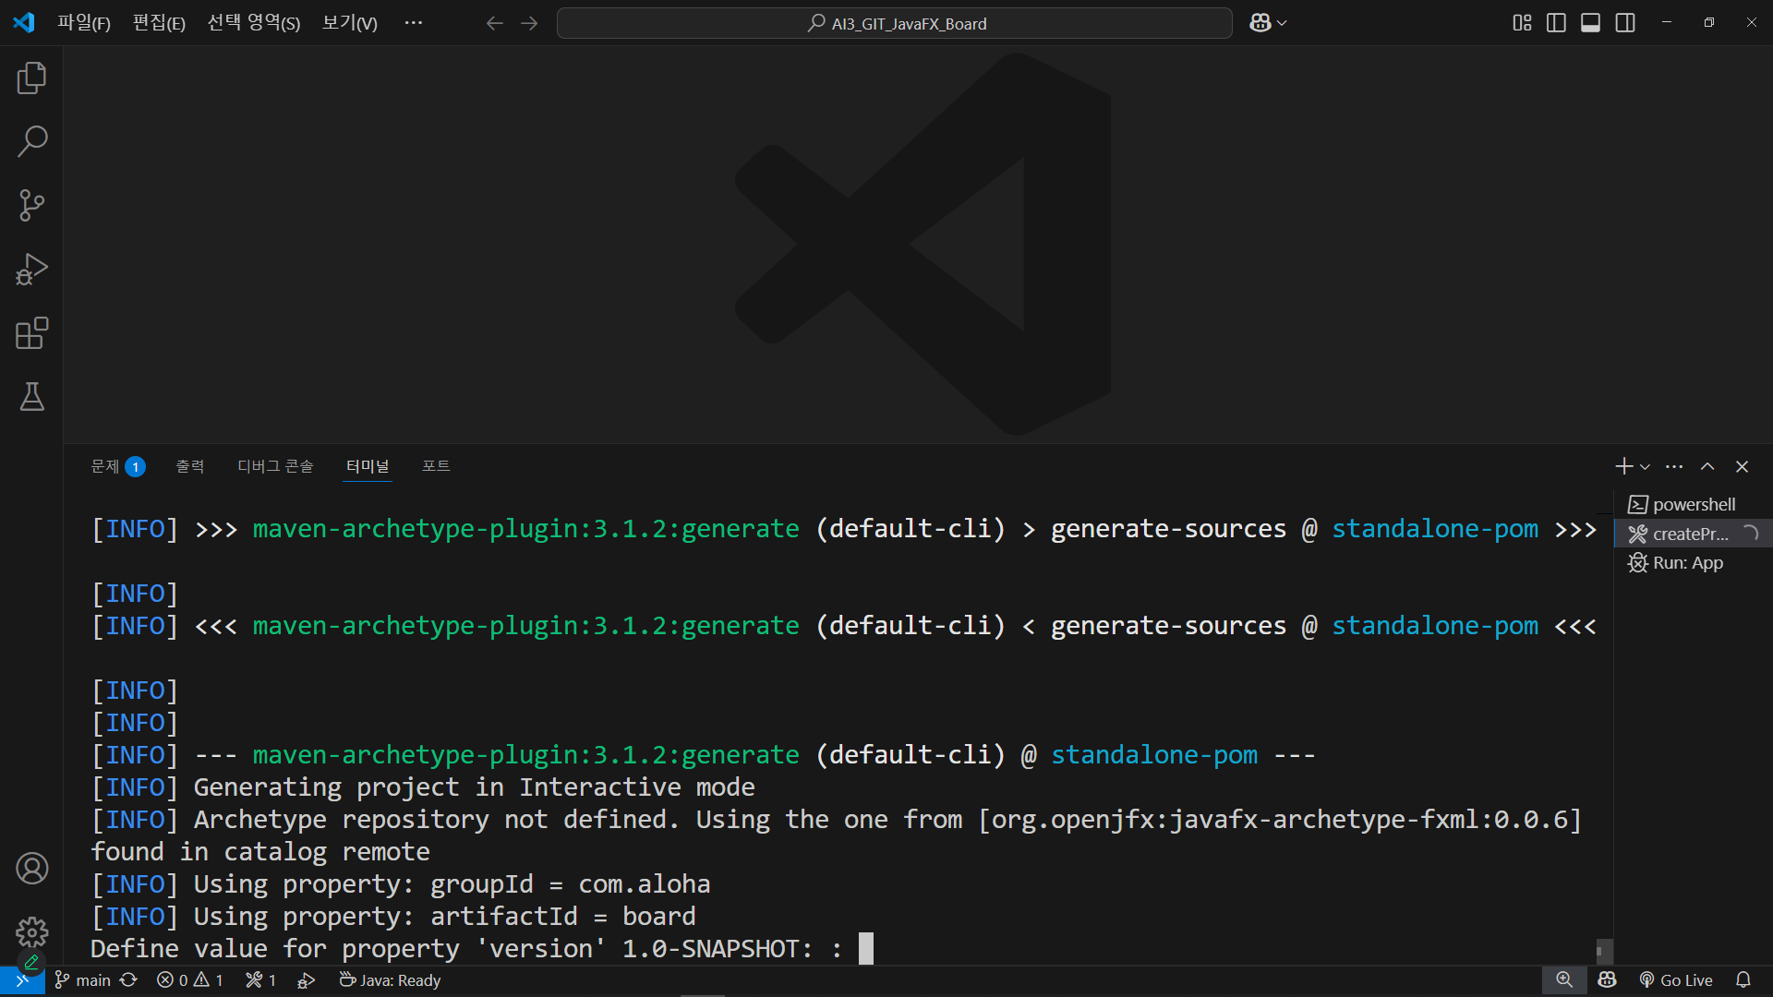Click the VS Code logo icon
1773x997 pixels.
[x=23, y=23]
